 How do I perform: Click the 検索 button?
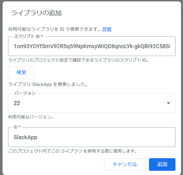(x=21, y=73)
